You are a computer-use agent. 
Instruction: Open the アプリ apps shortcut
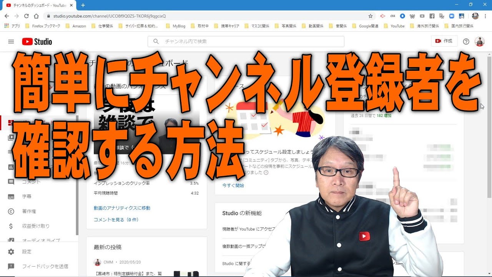(12, 26)
